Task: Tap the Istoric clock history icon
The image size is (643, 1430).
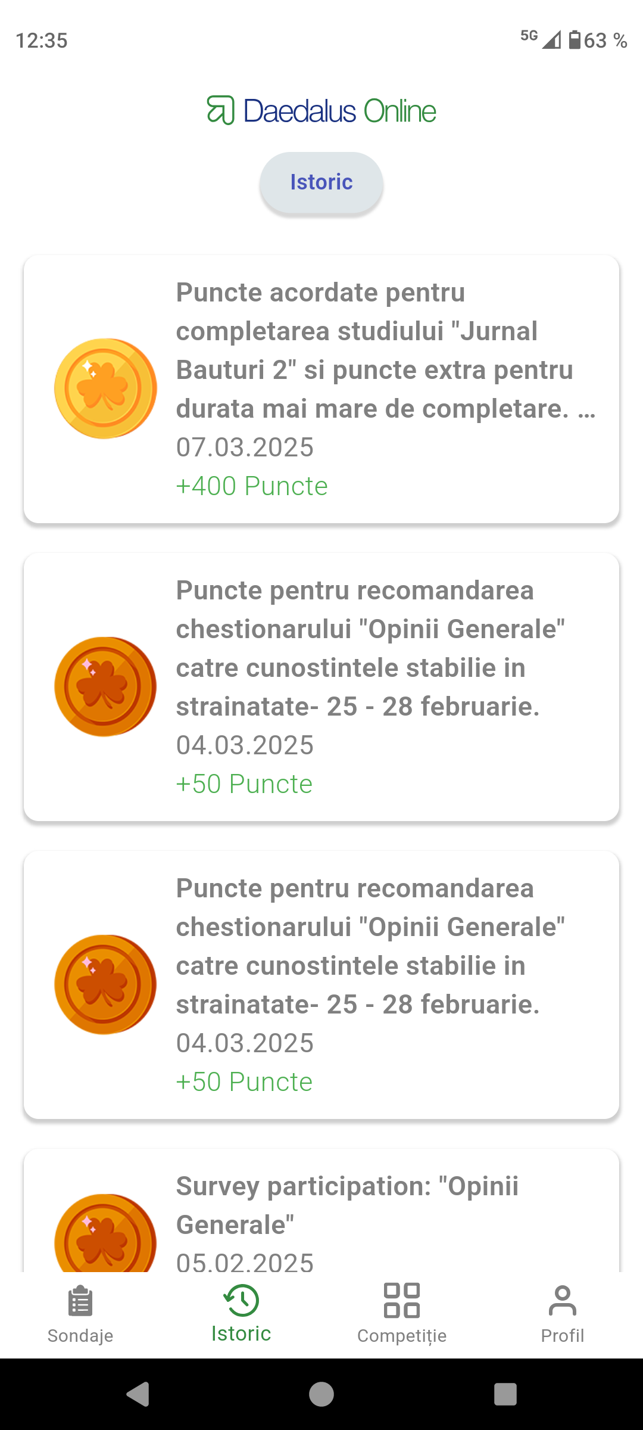Action: click(241, 1300)
